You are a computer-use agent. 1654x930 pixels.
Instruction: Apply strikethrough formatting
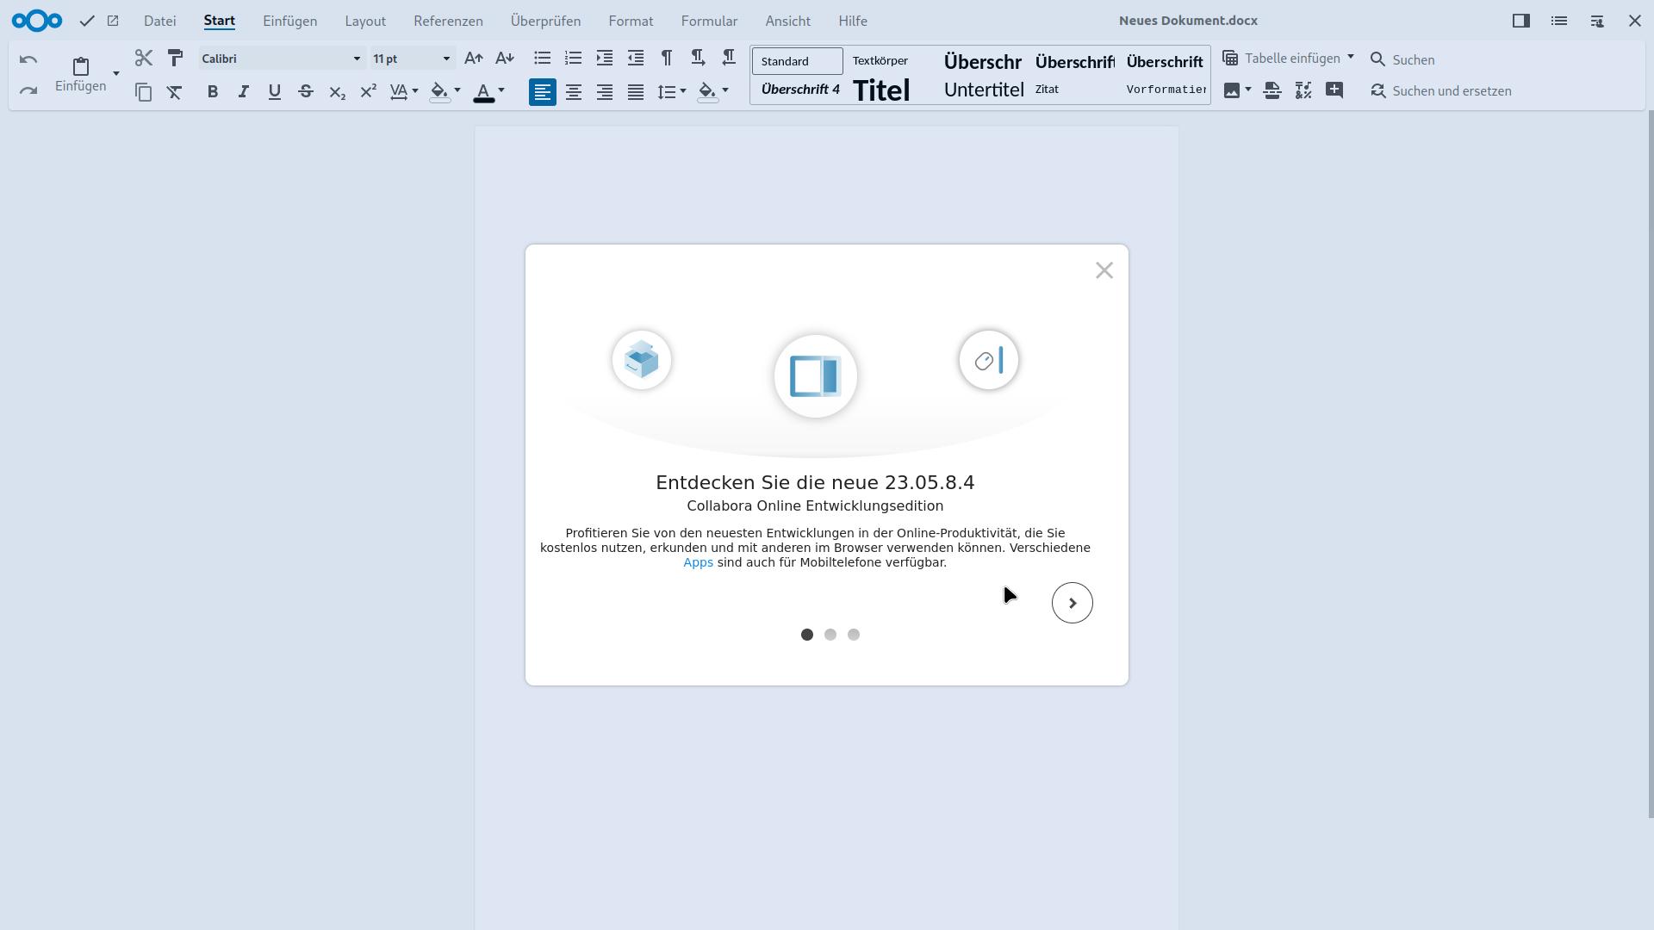click(306, 91)
